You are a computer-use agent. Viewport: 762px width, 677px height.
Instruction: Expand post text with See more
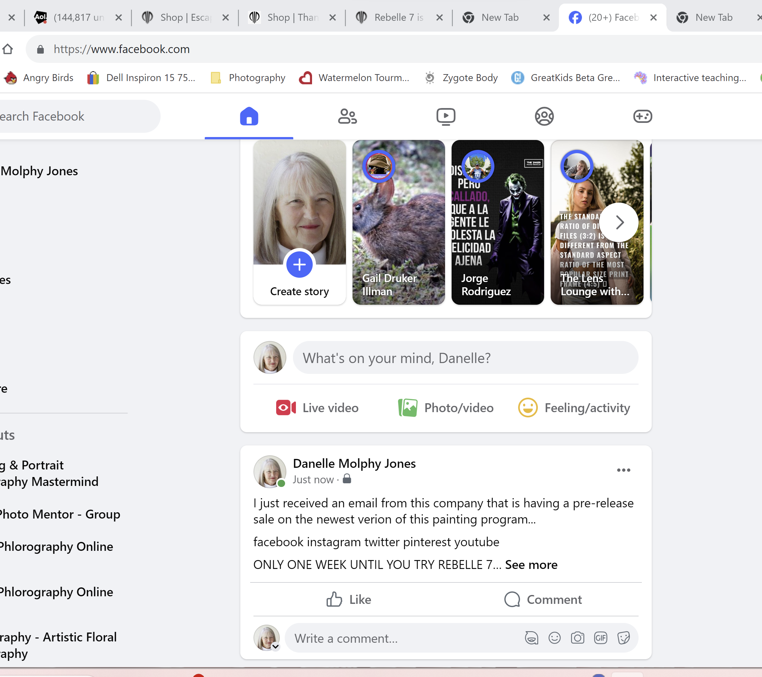[531, 565]
